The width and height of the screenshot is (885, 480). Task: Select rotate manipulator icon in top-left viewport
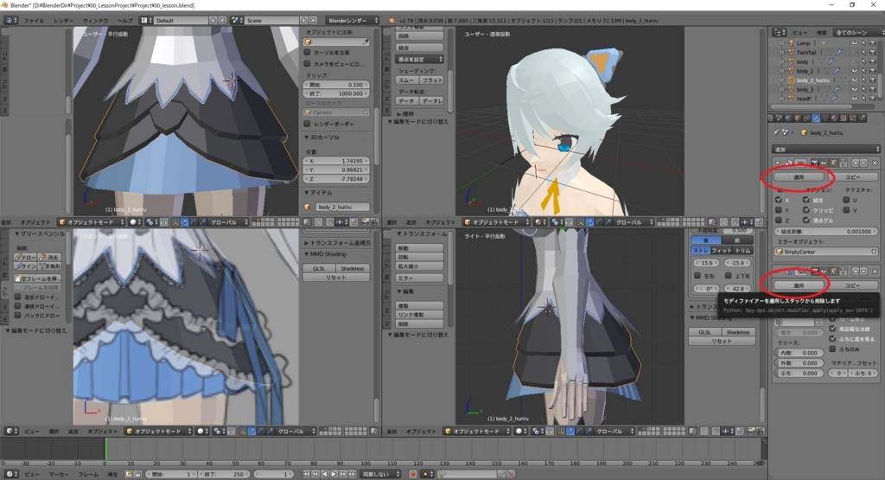pyautogui.click(x=194, y=222)
